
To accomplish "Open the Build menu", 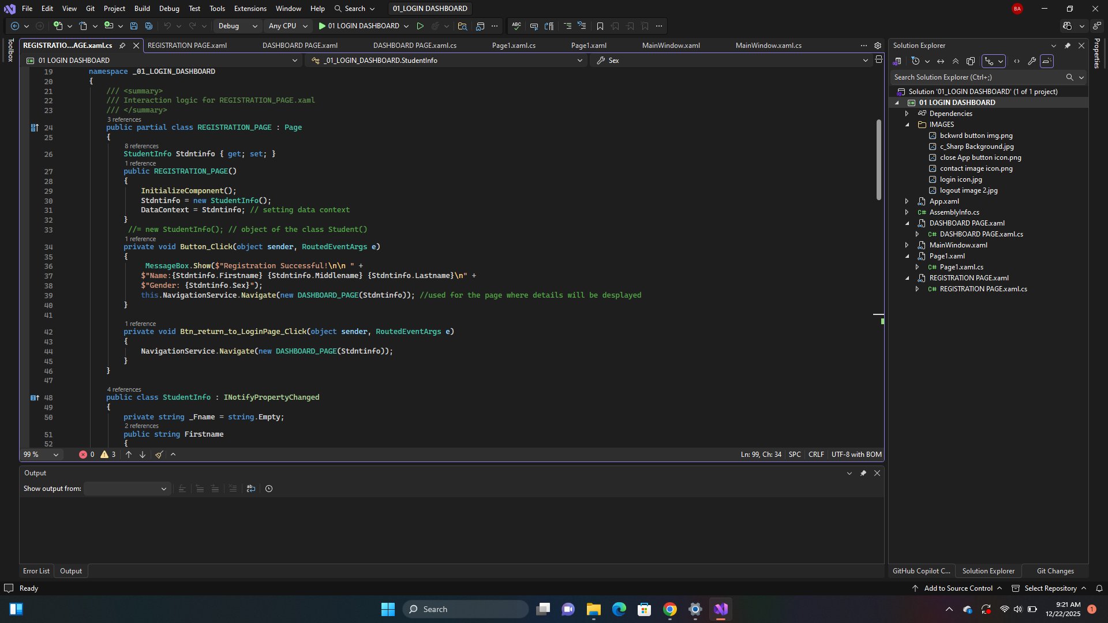I will point(142,9).
